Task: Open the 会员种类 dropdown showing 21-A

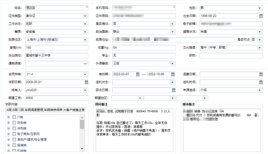Action: coord(85,74)
